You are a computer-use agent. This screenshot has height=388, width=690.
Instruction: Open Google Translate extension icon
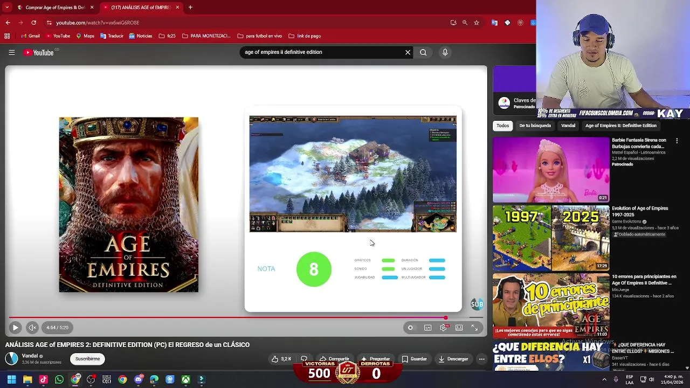click(x=494, y=23)
